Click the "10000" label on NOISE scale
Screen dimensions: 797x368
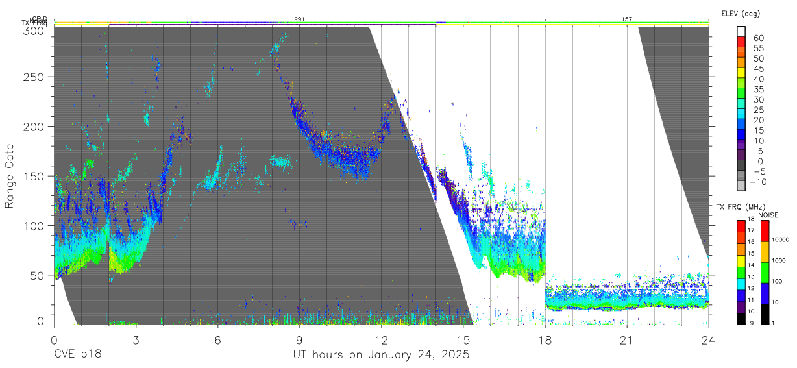click(782, 239)
